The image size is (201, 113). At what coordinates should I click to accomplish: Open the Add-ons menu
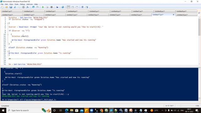click(x=30, y=4)
